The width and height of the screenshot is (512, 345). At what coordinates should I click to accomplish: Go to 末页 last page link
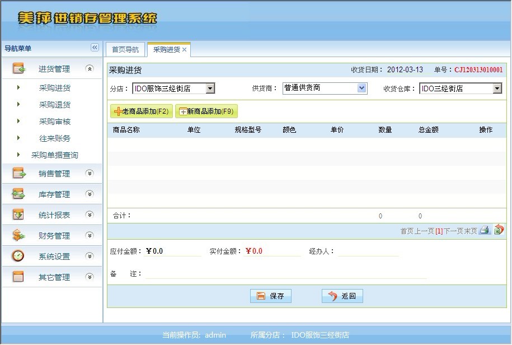point(471,231)
